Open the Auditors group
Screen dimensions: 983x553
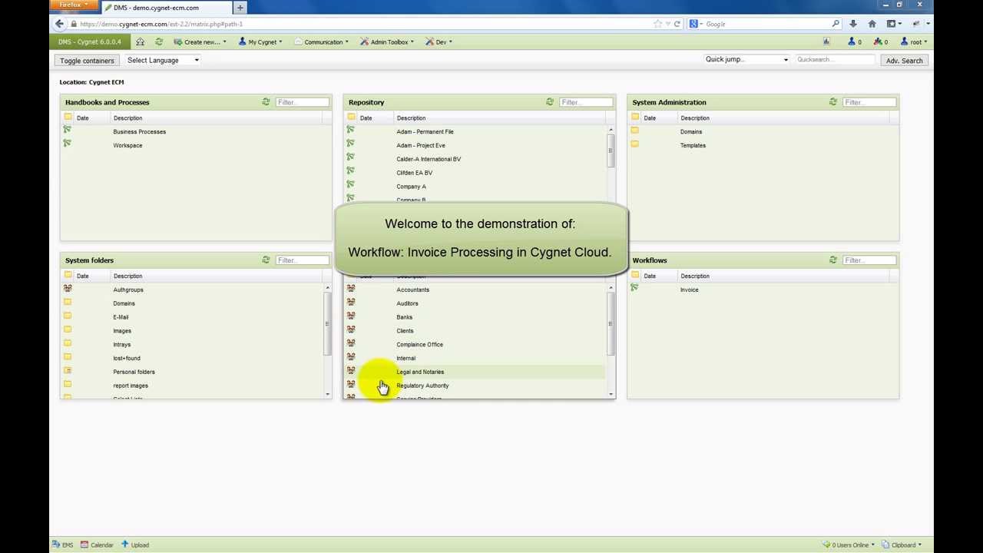407,303
